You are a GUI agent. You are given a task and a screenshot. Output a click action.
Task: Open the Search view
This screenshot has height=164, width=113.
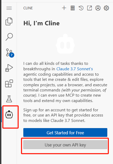(9, 37)
